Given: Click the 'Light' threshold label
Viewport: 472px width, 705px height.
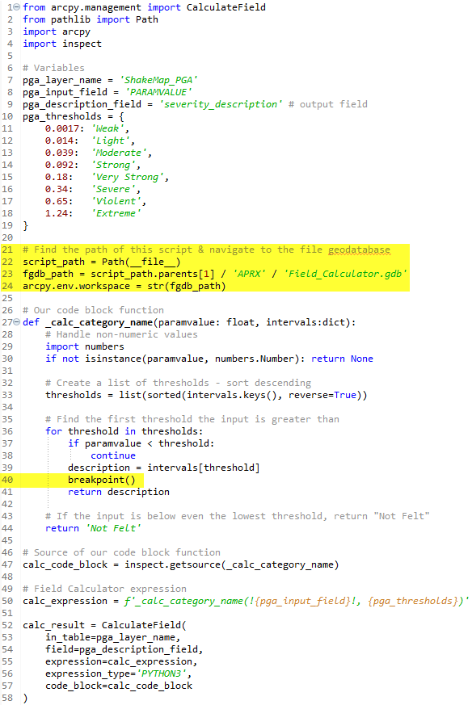Looking at the screenshot, I should click(112, 141).
